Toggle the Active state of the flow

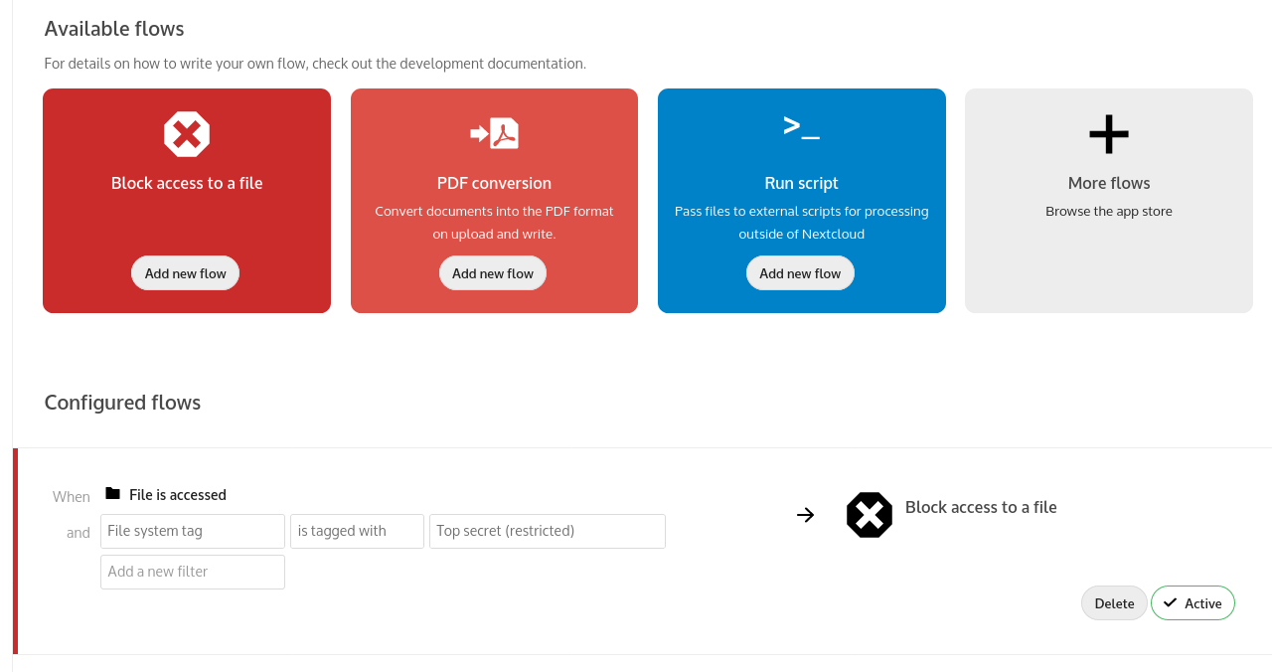click(x=1192, y=603)
